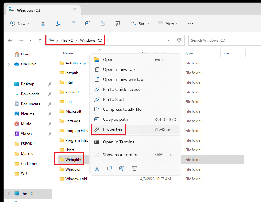Open the See more three-dots menu

[x=191, y=24]
